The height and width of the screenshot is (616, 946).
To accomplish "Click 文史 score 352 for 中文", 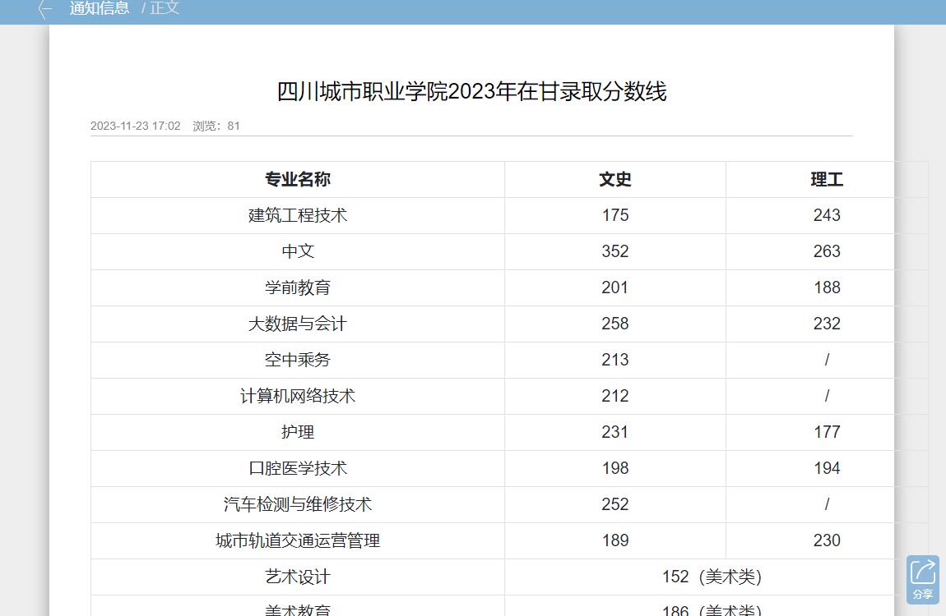I will (614, 251).
